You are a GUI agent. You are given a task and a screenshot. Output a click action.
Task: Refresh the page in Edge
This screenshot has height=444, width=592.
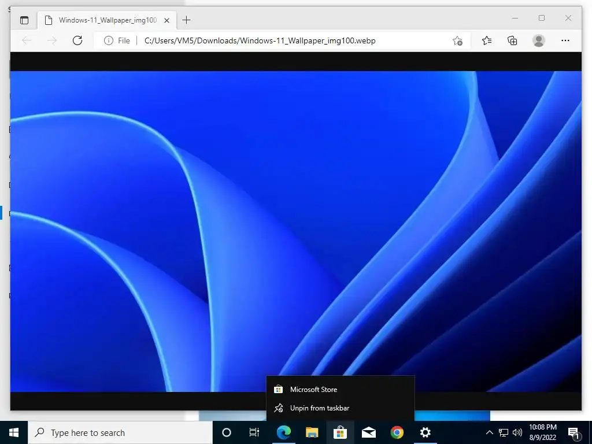(x=77, y=40)
